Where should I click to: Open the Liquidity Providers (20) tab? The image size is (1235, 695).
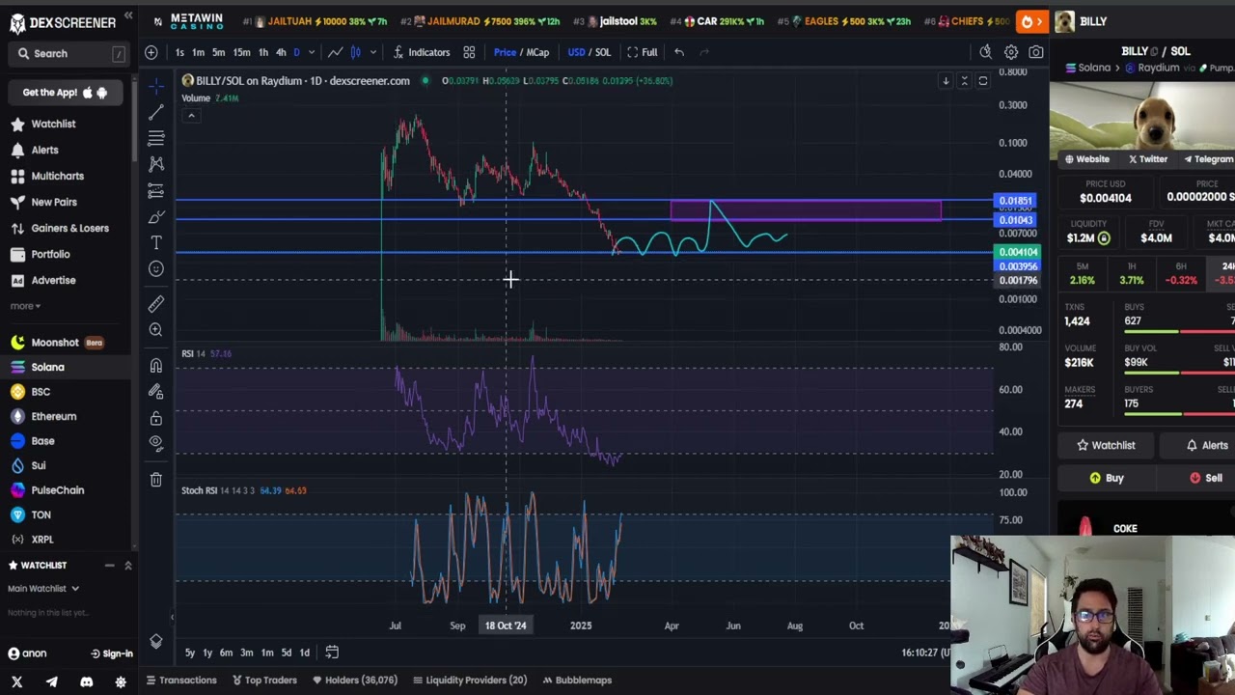click(x=470, y=681)
